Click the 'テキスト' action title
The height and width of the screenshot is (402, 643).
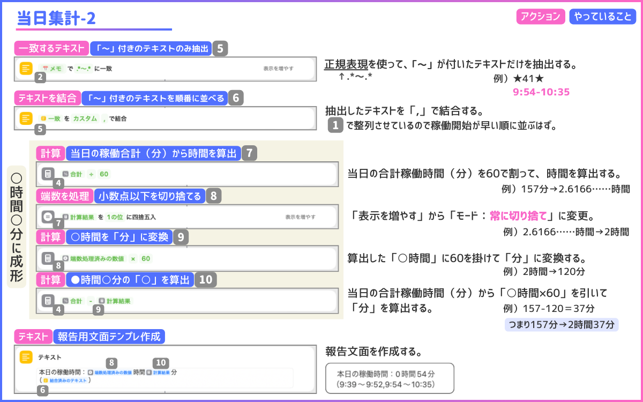(49, 357)
